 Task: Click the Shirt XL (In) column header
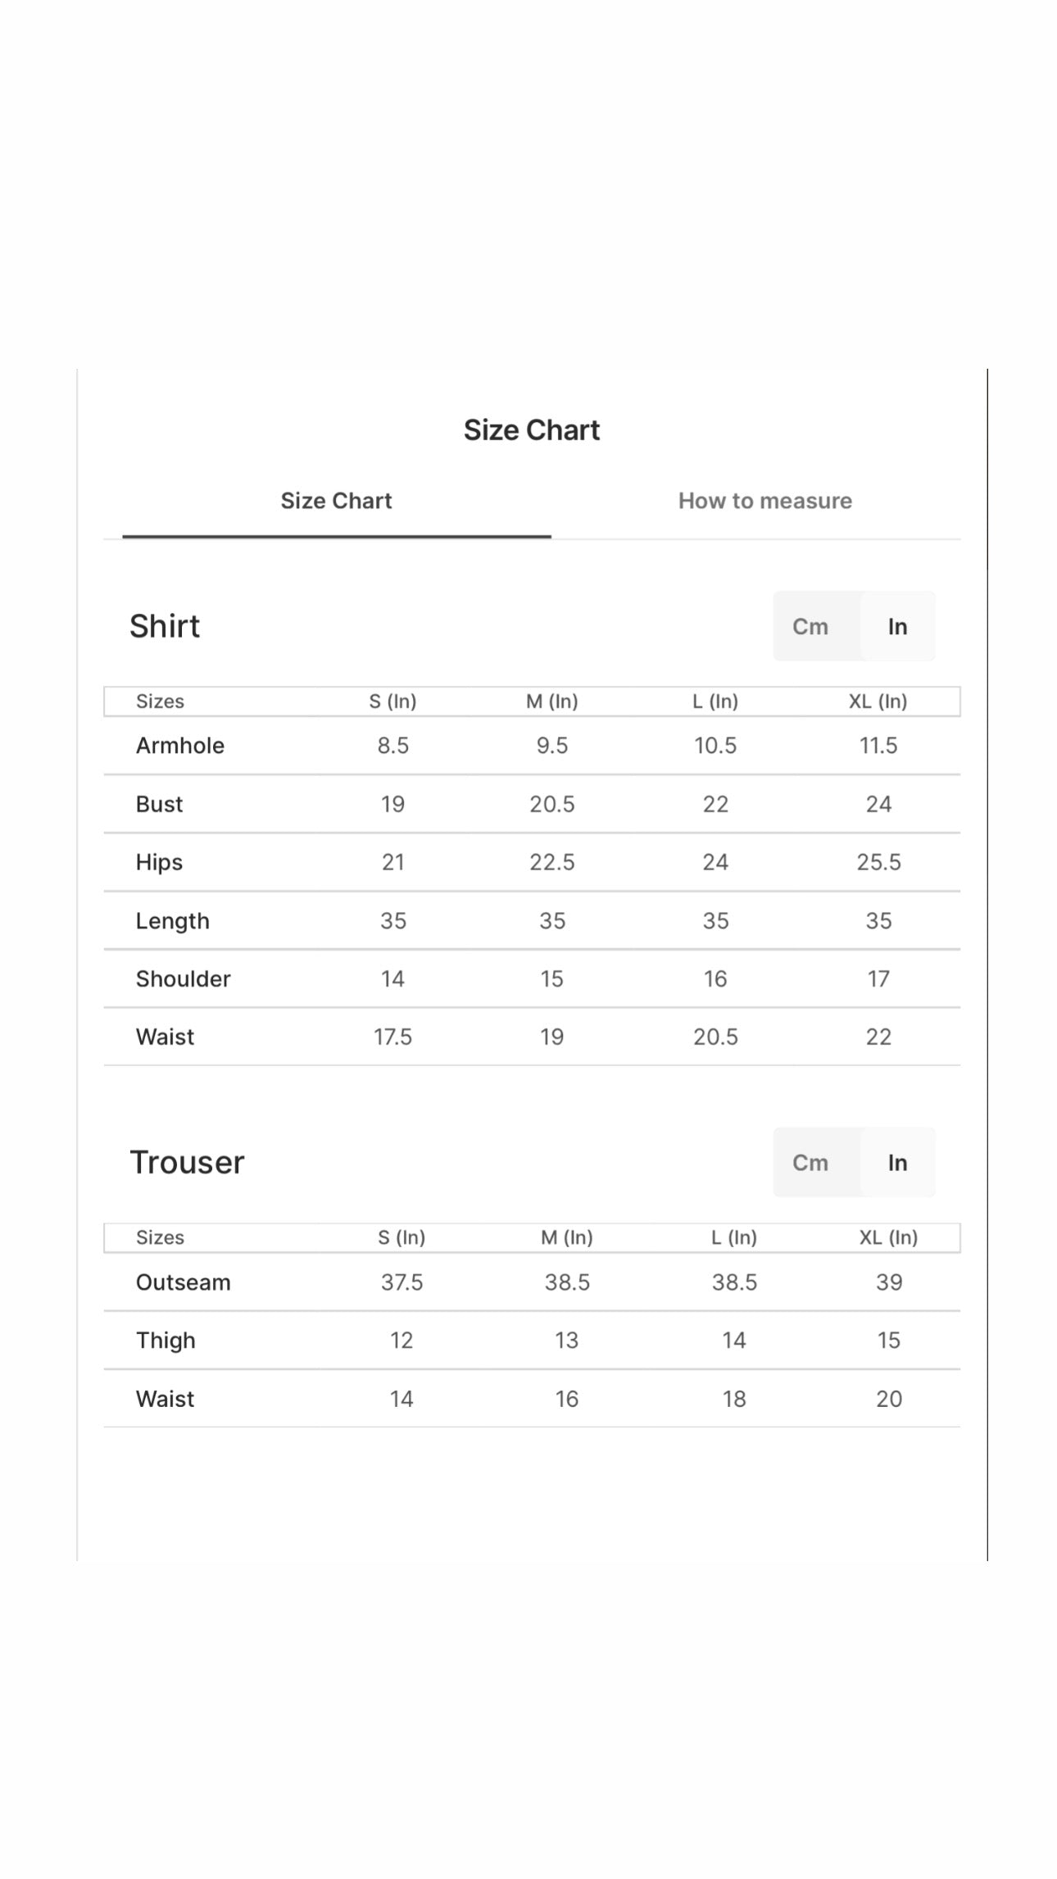click(878, 701)
